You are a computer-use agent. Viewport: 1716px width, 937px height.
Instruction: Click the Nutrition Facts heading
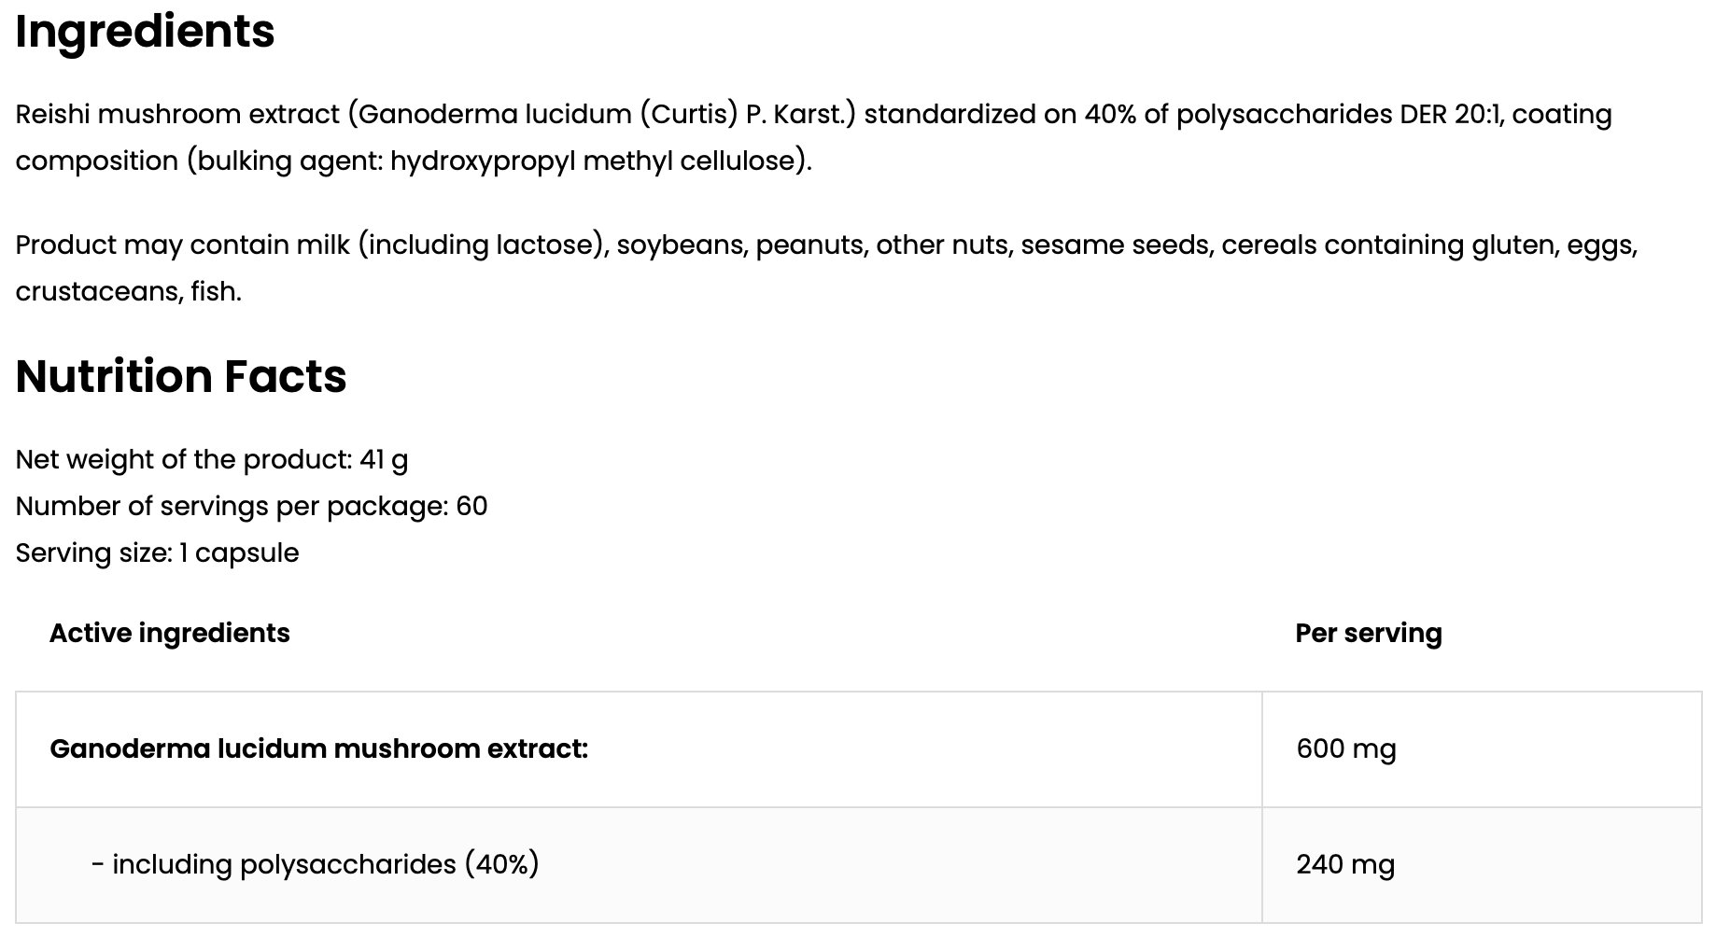[x=181, y=376]
